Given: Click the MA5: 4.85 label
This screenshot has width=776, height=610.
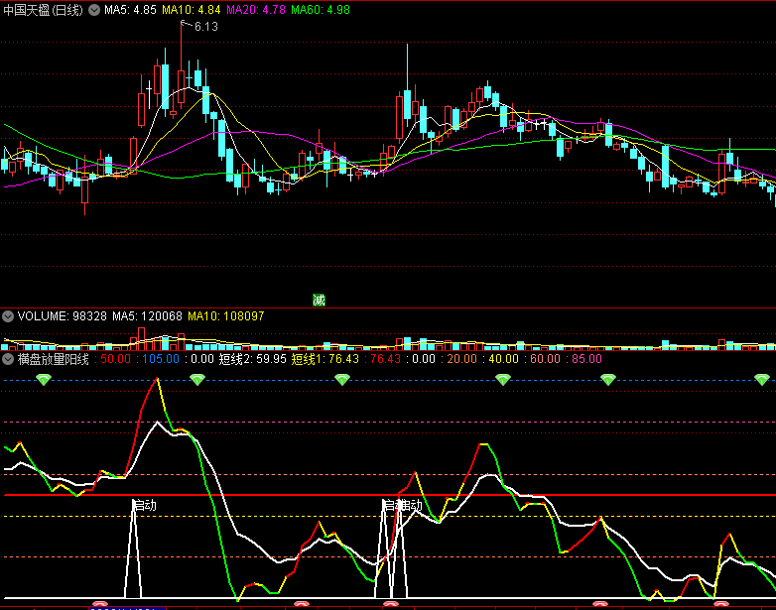Looking at the screenshot, I should click(130, 10).
